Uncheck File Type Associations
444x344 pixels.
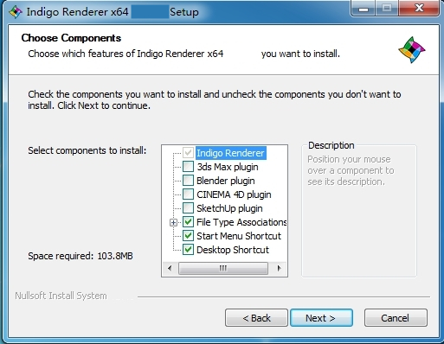[x=188, y=222]
